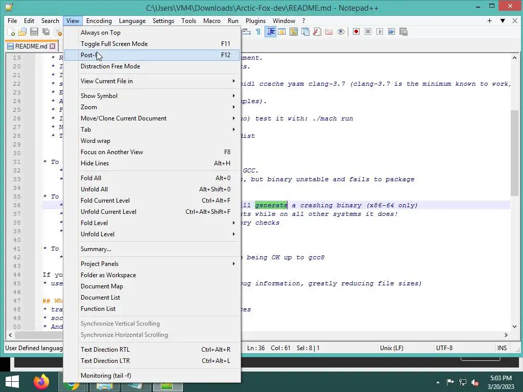Click the Folder as Workspace toolbar icon
Image resolution: width=523 pixels, height=392 pixels.
click(329, 32)
